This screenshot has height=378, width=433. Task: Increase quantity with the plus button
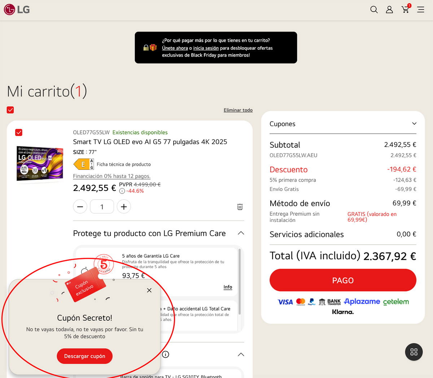(124, 207)
